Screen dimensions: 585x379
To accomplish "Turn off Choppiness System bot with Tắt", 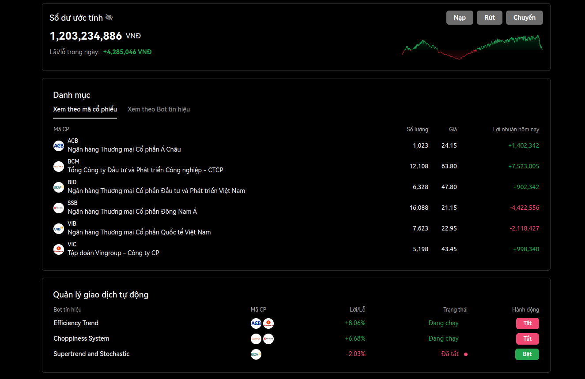I will 528,339.
